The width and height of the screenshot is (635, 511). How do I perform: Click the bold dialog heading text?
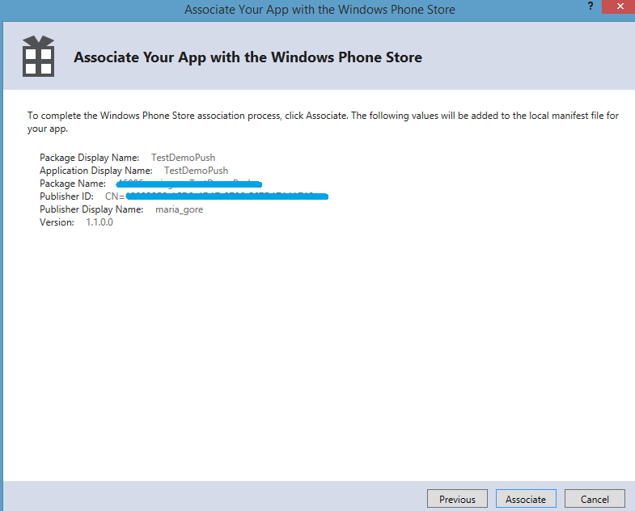pos(248,57)
